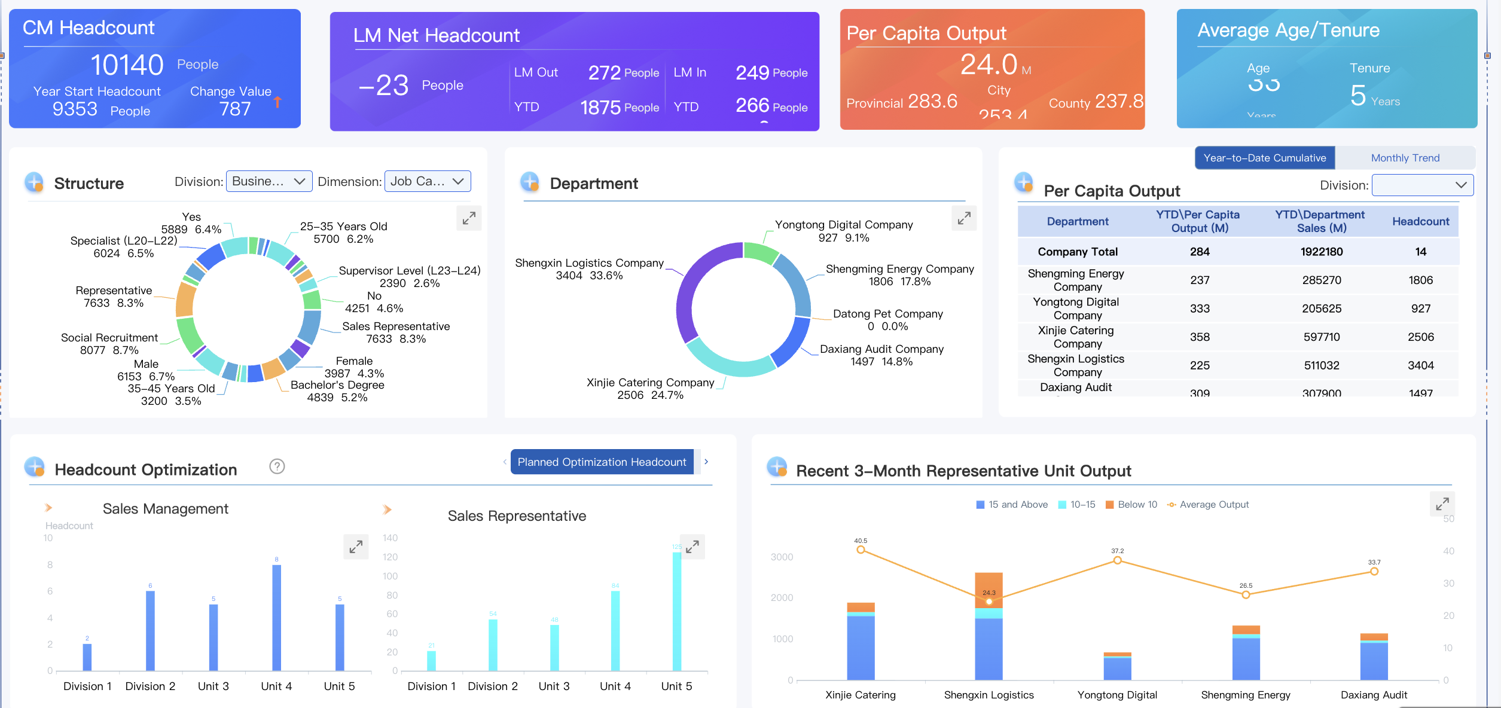Expand the Structure donut chart to fullscreen
The height and width of the screenshot is (708, 1501).
pos(469,218)
